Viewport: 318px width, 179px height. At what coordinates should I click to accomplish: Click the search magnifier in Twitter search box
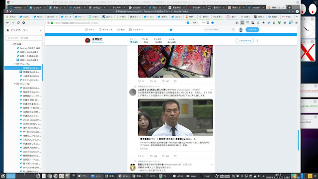[233, 30]
